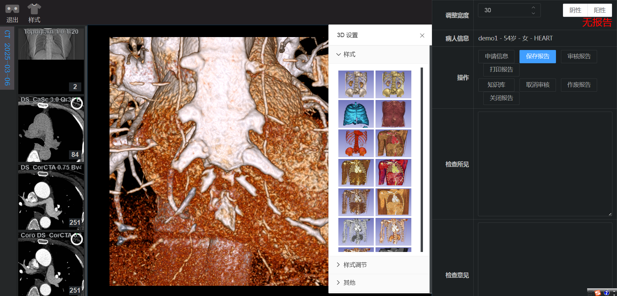Screen dimensions: 617x296
Task: Select the CT 2025-03-06 study tab
Action: point(7,58)
